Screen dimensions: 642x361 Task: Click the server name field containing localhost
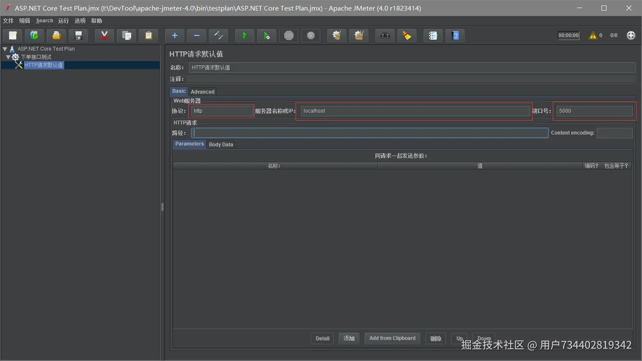(415, 111)
